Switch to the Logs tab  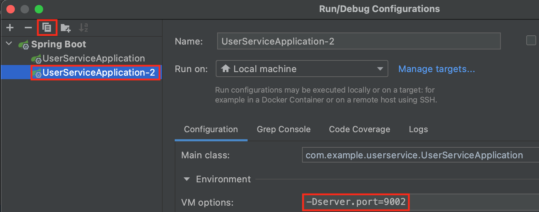coord(418,129)
